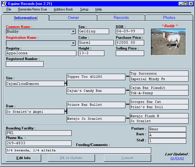Select the Feeding/Comments text field

[x=78, y=150]
